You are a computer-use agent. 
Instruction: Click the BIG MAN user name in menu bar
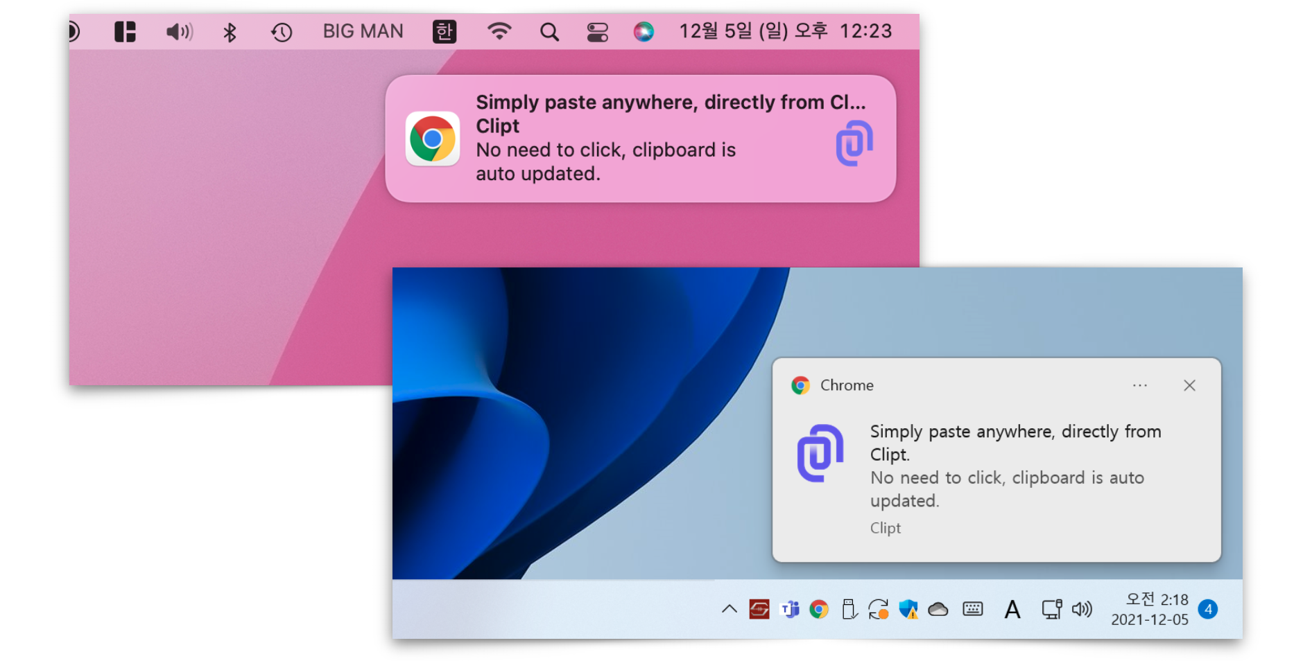pyautogui.click(x=363, y=31)
